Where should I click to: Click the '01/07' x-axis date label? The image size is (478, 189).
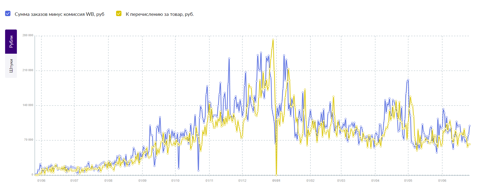(x=74, y=181)
